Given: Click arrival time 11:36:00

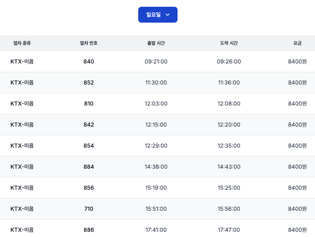Looking at the screenshot, I should [x=229, y=83].
